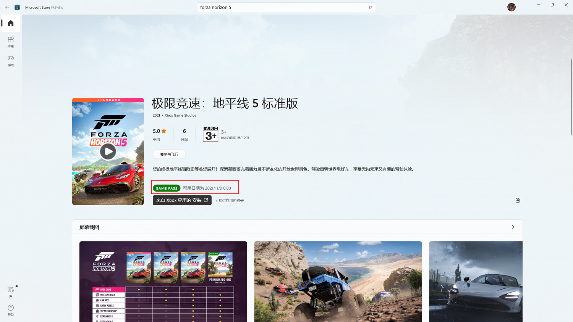This screenshot has height=322, width=573.
Task: Open the blue Ford Bronco off-road screenshot
Action: point(338,281)
